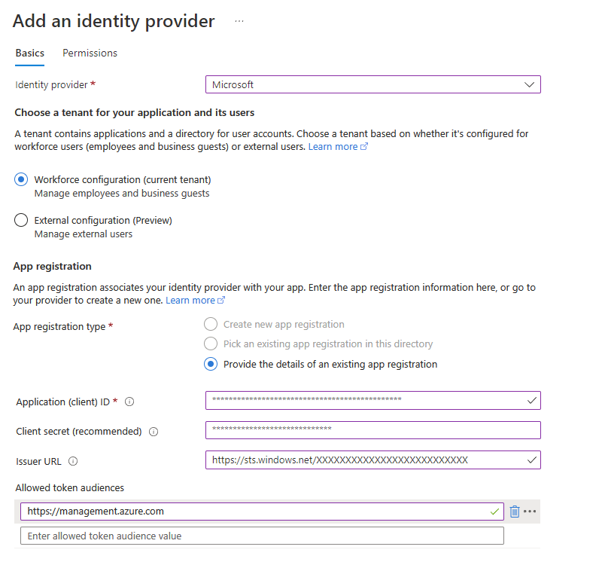Open the Learn more link about app registrations
Screen dimensions: 602x565
click(190, 300)
